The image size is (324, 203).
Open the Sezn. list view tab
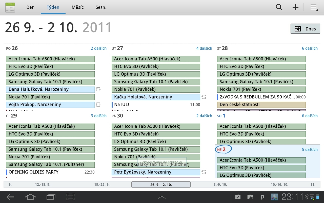click(x=101, y=7)
